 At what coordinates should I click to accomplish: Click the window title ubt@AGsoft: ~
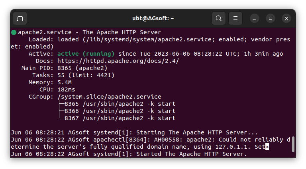153,18
